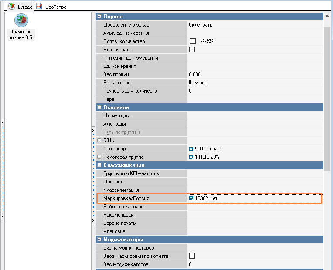Collapse the Основное section
The height and width of the screenshot is (270, 333).
click(99, 107)
